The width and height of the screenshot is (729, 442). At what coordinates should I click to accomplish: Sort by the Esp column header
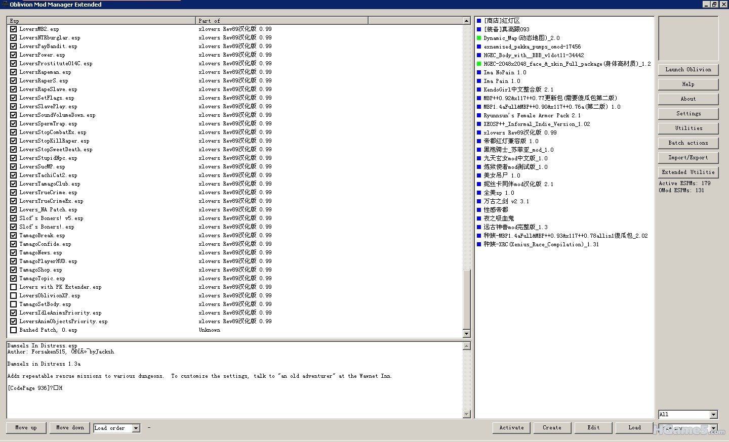coord(101,21)
